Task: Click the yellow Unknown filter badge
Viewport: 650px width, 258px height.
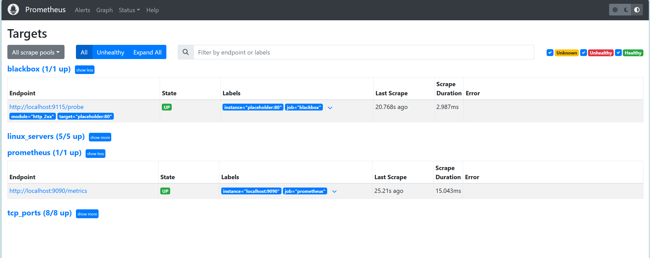Action: pos(567,53)
